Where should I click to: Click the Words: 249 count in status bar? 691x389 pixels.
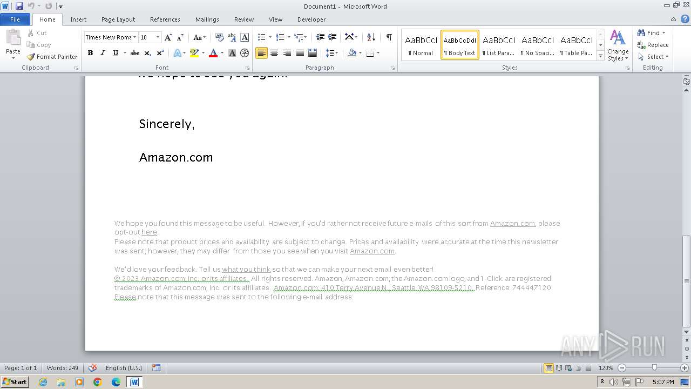[x=63, y=368]
